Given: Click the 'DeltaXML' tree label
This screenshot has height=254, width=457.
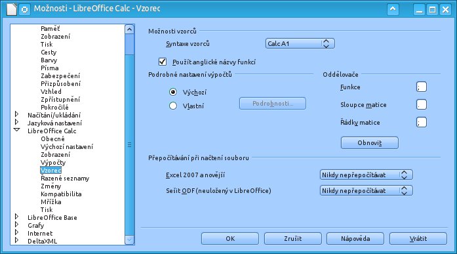Looking at the screenshot, I should 42,241.
